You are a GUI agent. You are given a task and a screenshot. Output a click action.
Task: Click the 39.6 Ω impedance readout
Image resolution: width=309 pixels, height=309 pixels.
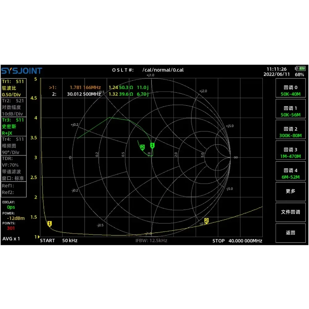pyautogui.click(x=126, y=94)
